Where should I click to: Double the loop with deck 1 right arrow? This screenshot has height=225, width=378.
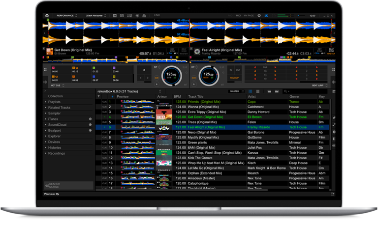coord(148,78)
